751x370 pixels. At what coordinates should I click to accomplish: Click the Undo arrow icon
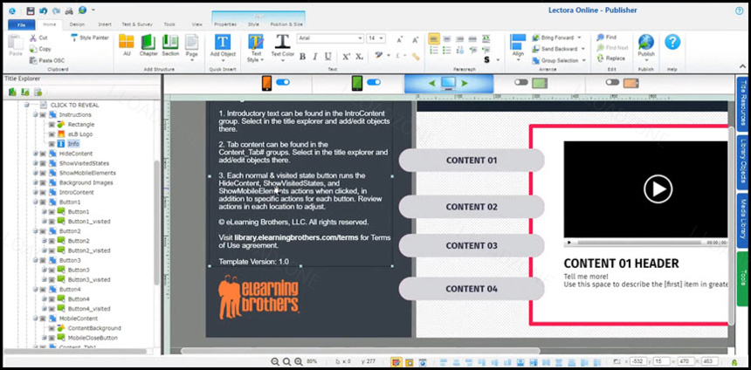(x=43, y=10)
